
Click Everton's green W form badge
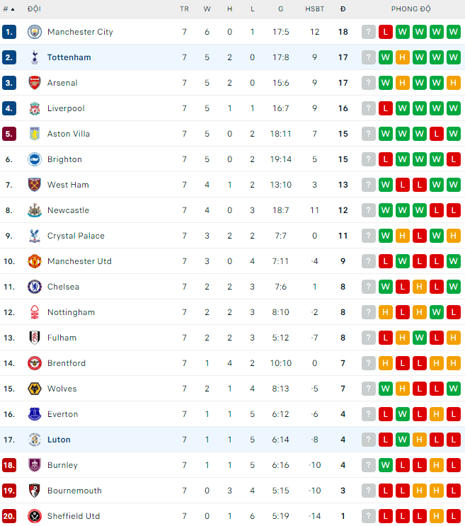click(402, 414)
